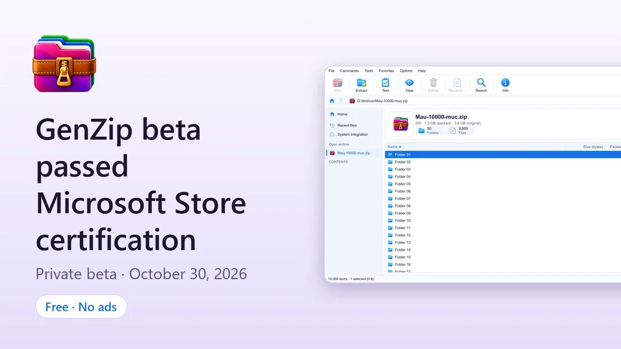621x349 pixels.
Task: Click the Extract toolbar icon
Action: click(x=361, y=83)
